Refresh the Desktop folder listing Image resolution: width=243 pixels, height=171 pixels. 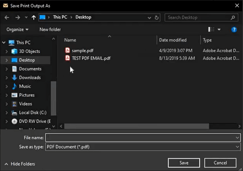[157, 17]
